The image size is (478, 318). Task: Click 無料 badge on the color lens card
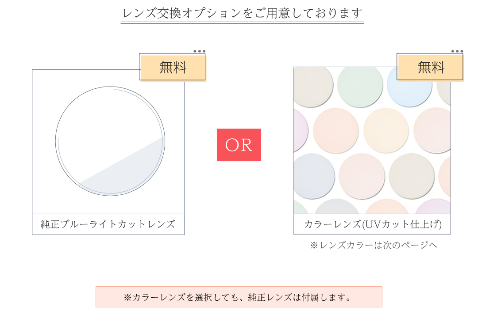click(x=431, y=68)
